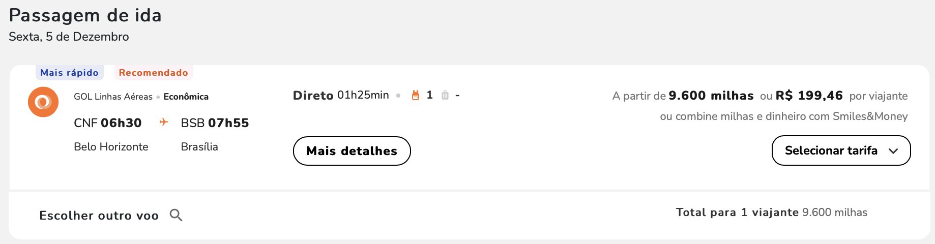Click the Mais rápido tag
The height and width of the screenshot is (244, 935).
click(69, 73)
